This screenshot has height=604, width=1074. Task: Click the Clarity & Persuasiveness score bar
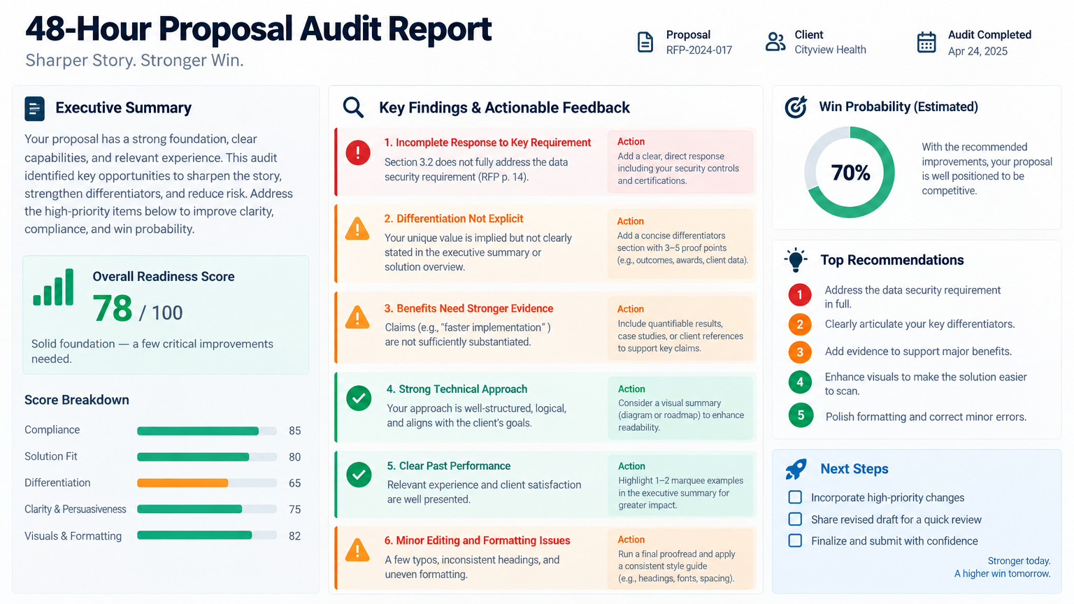207,509
